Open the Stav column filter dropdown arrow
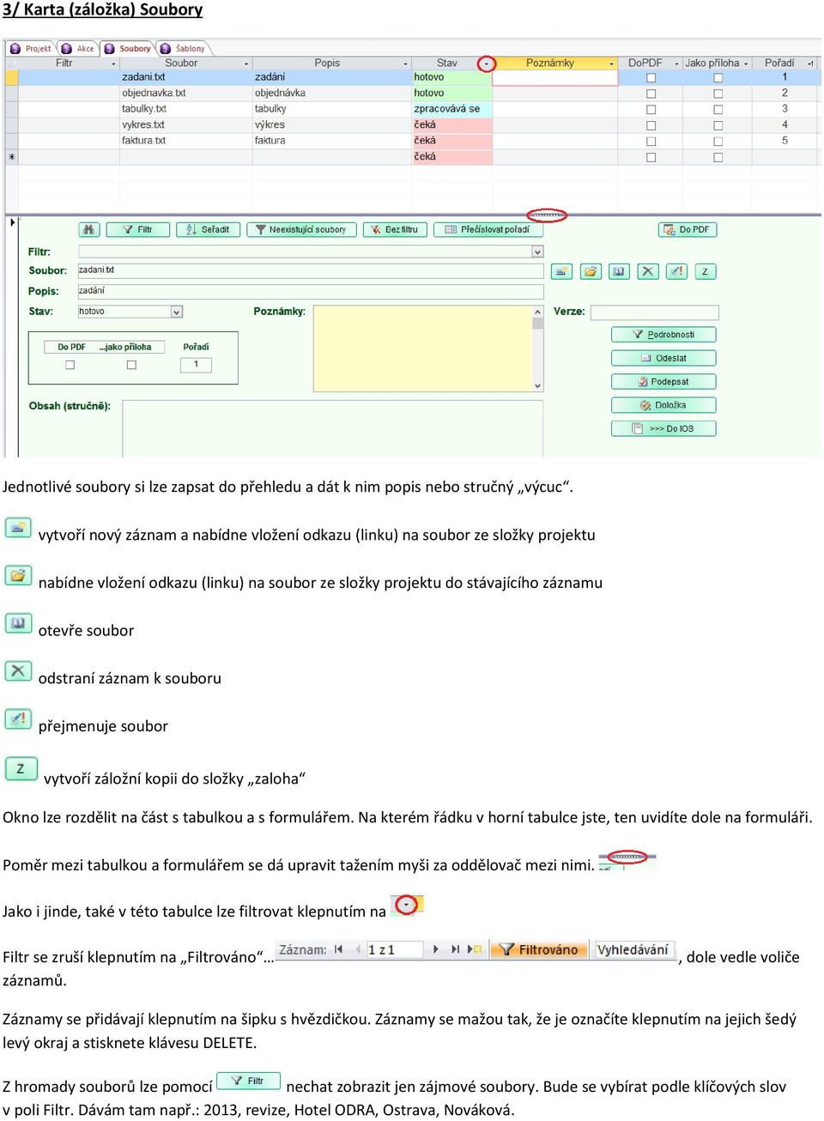The width and height of the screenshot is (824, 1121). pos(487,64)
